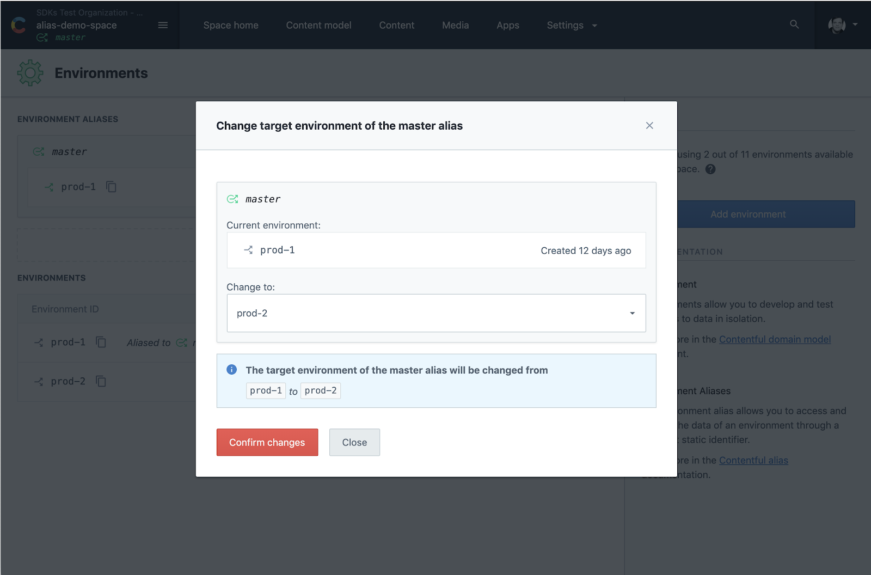This screenshot has width=871, height=575.
Task: Open the Content model tab
Action: coord(318,25)
